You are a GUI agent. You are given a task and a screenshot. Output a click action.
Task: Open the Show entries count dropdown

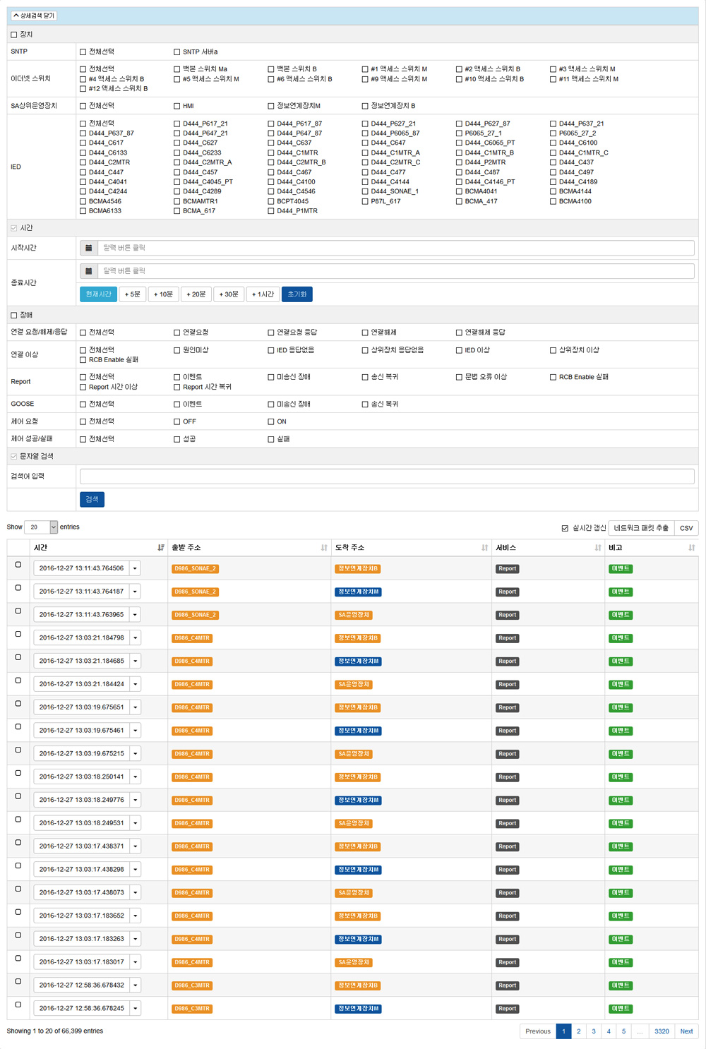(41, 527)
